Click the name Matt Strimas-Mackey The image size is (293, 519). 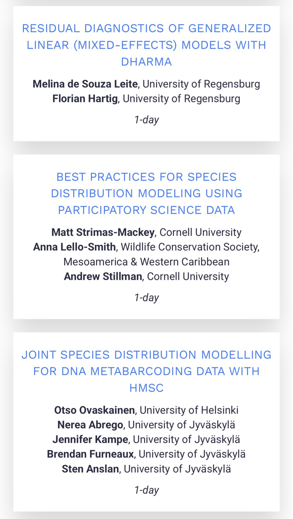(103, 232)
